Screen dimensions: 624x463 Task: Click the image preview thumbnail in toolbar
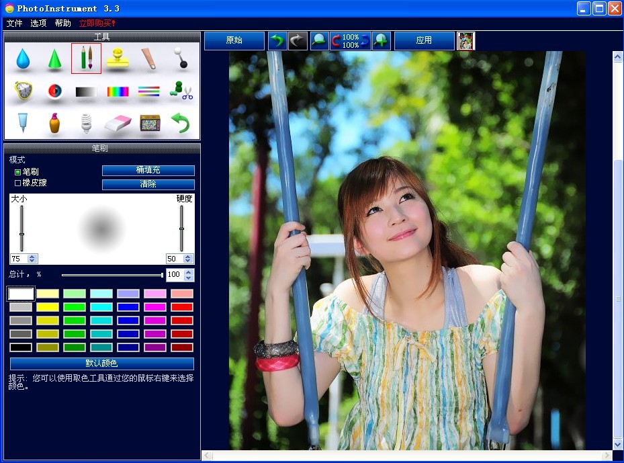tap(465, 40)
